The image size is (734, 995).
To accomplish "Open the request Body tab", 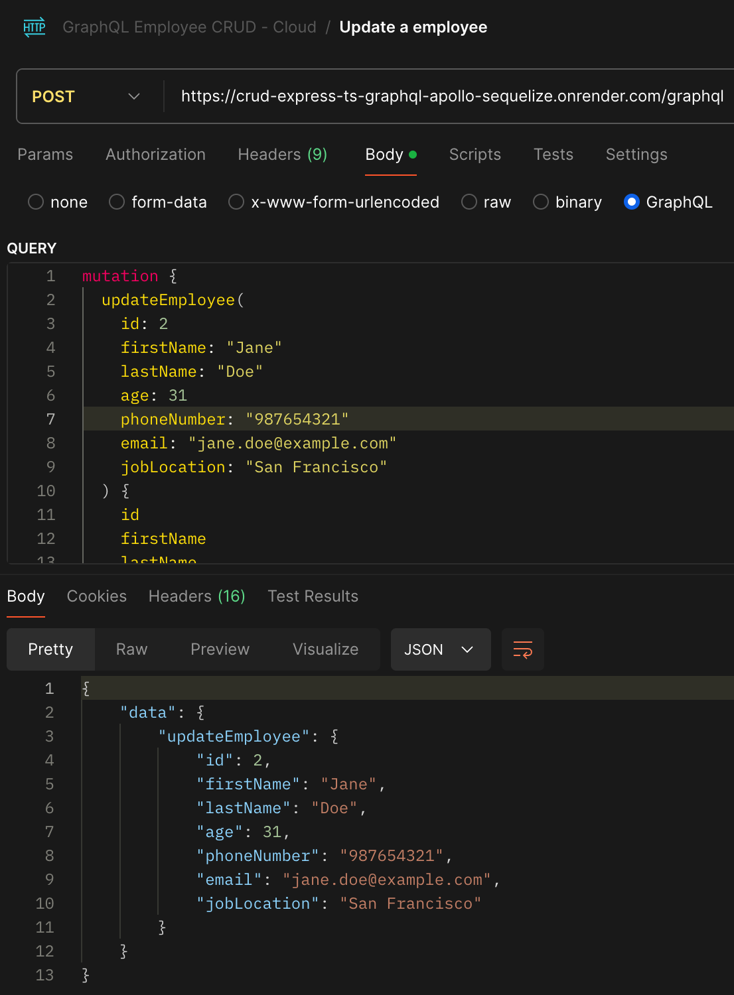I will tap(391, 155).
